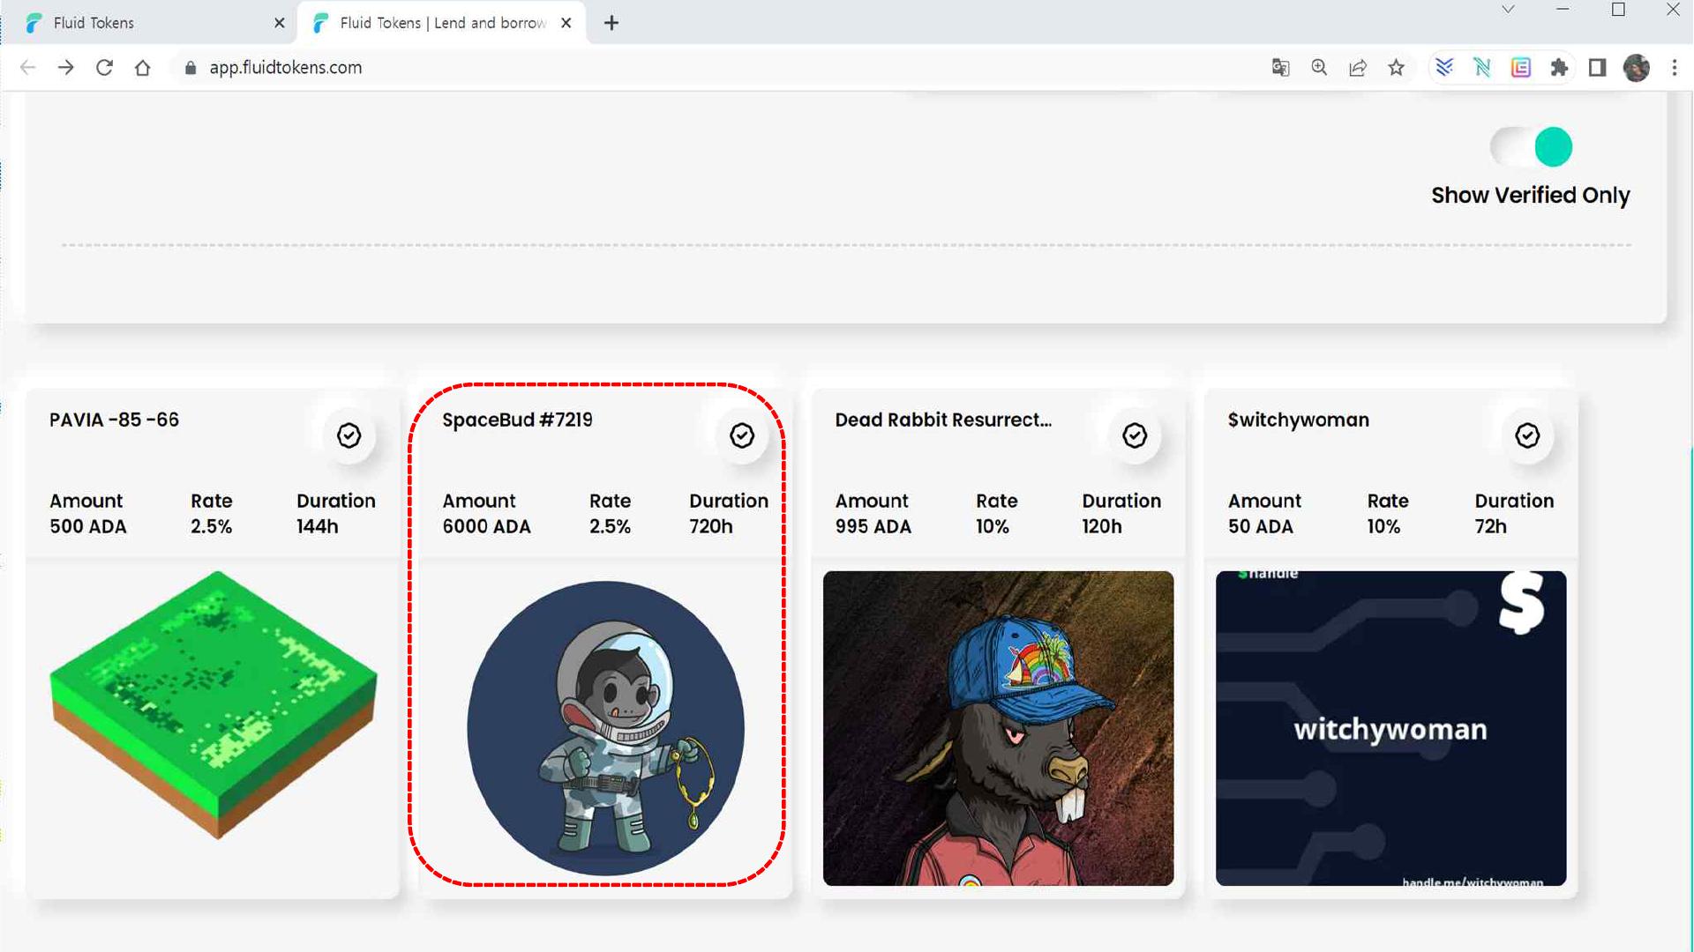
Task: Click verified badge on $witchywoman card
Action: [x=1527, y=435]
